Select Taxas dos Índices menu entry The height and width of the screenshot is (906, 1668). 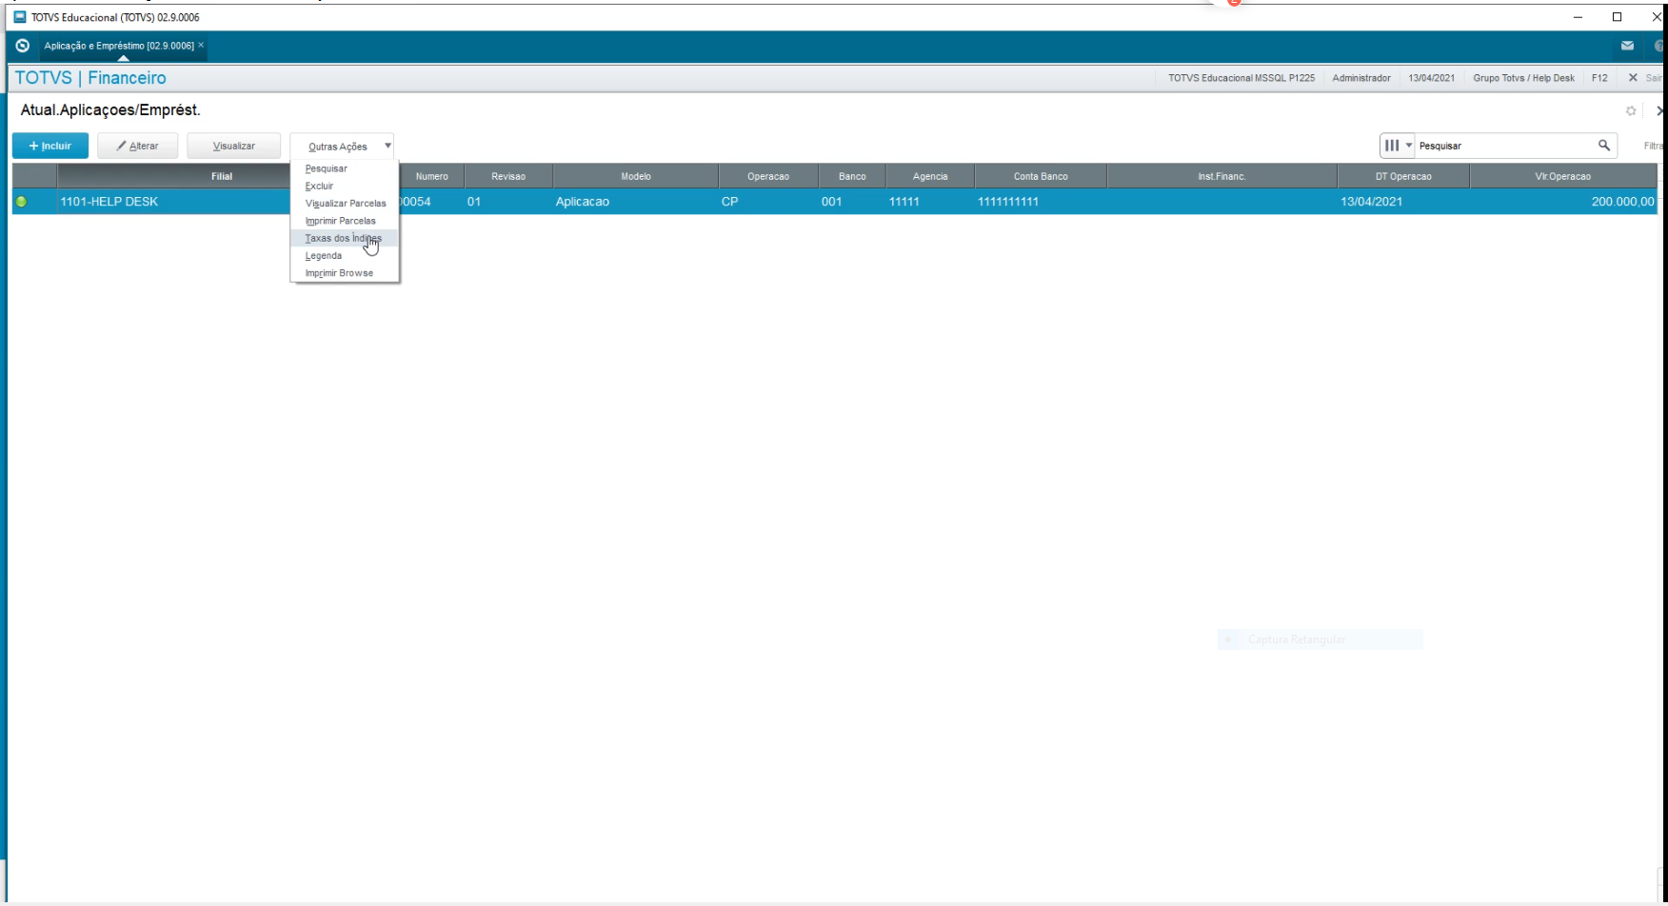(x=344, y=238)
